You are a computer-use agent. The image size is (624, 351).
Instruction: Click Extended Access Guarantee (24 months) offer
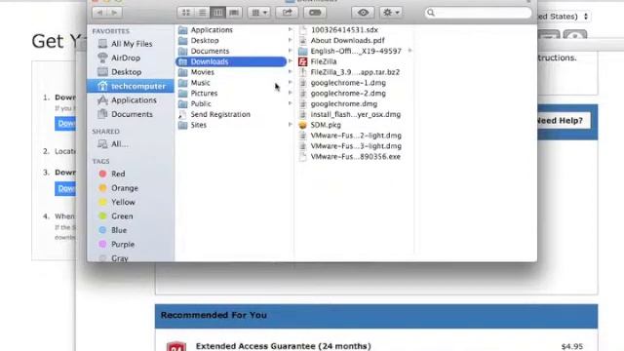[283, 346]
